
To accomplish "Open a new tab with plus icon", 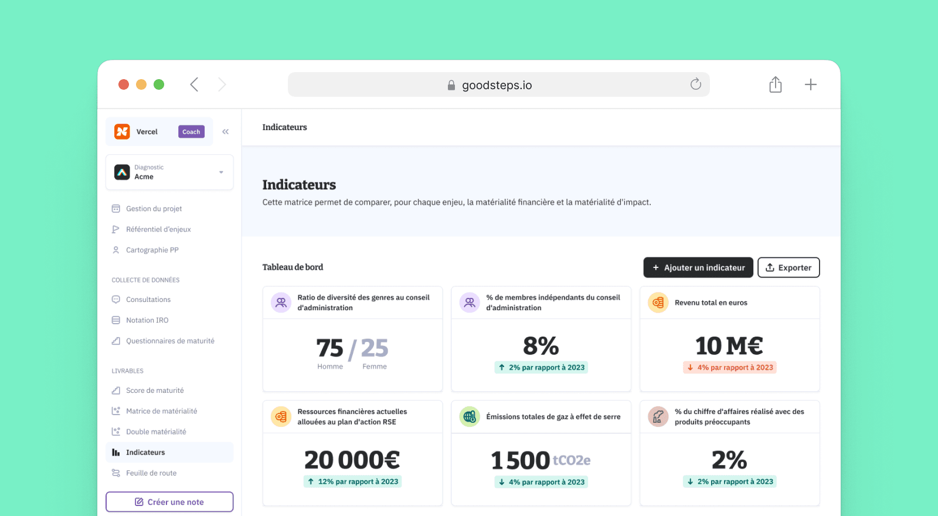I will 810,84.
